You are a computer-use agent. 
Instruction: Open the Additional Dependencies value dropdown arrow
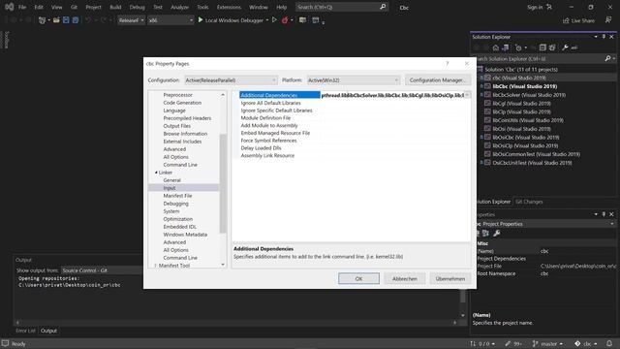point(467,95)
